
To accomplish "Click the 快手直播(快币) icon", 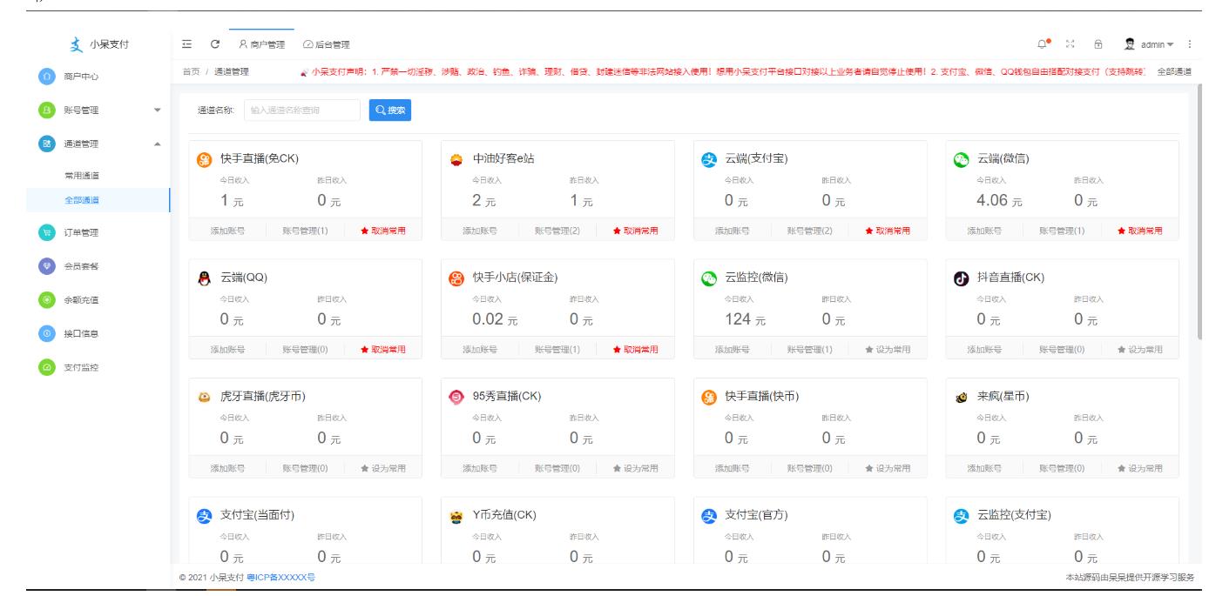I will [x=709, y=397].
